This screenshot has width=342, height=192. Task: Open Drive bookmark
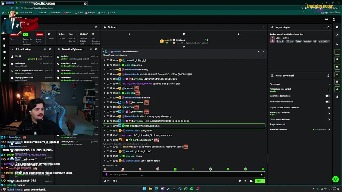click(x=101, y=13)
